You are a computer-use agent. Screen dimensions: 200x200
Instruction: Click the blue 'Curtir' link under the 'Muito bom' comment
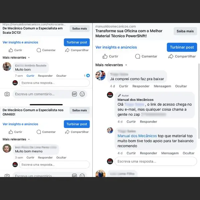coord(30,76)
